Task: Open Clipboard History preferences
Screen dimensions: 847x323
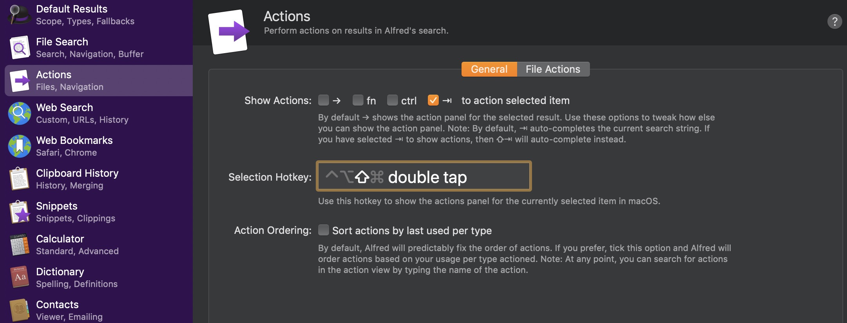Action: [x=96, y=179]
